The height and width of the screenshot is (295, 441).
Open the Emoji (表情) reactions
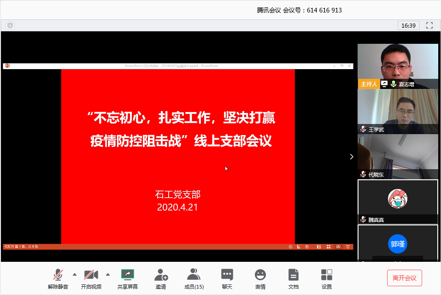click(x=260, y=275)
